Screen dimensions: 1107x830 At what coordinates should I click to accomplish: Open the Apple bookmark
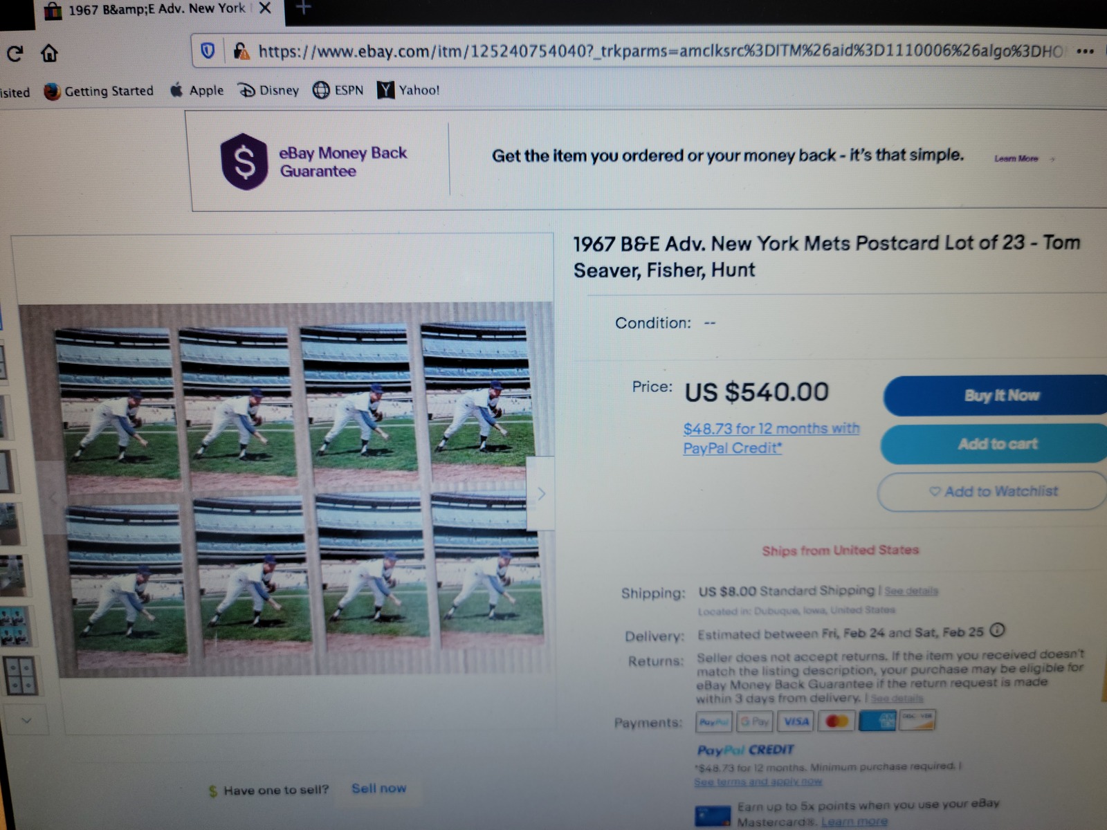pyautogui.click(x=197, y=90)
